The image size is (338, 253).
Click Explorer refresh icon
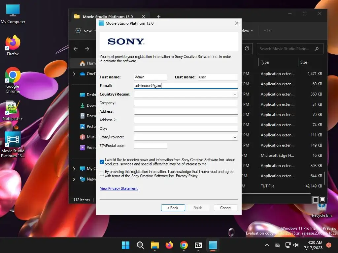tap(247, 49)
